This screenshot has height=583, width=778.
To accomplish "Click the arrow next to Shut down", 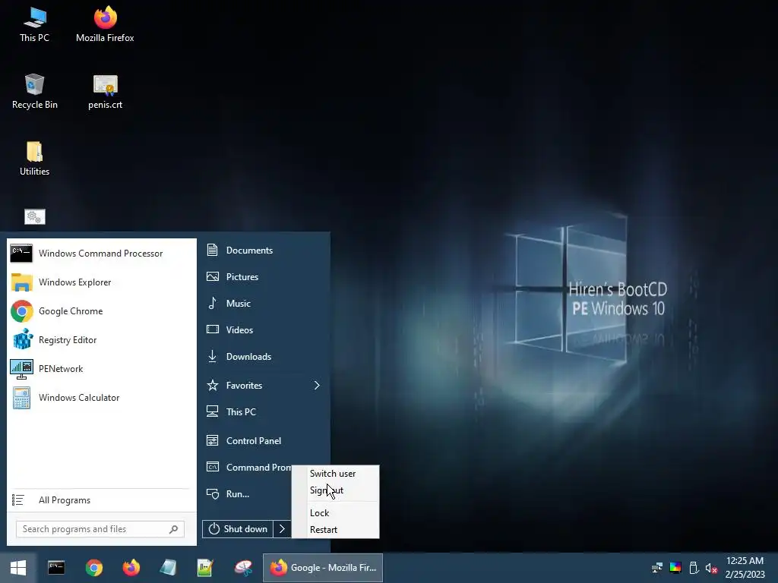I will click(282, 529).
